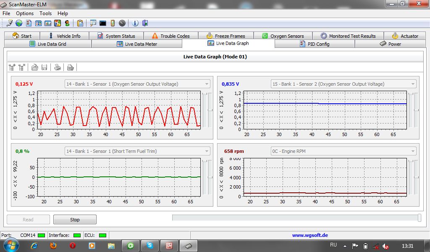Click the gauge dial toolbar icon
The width and height of the screenshot is (430, 252).
(122, 23)
